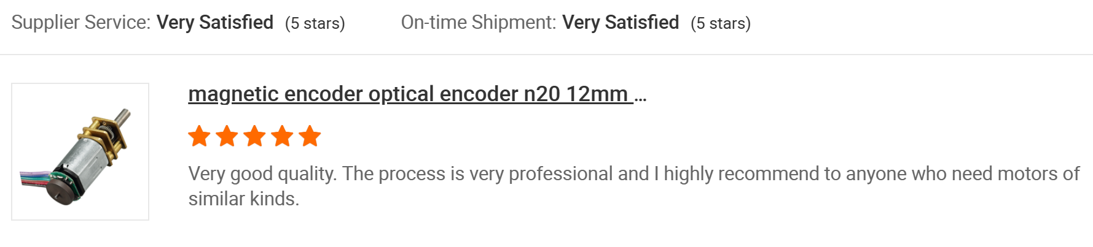Click the word '12mm' in the product title
Screen dimensions: 1093x247
(597, 94)
